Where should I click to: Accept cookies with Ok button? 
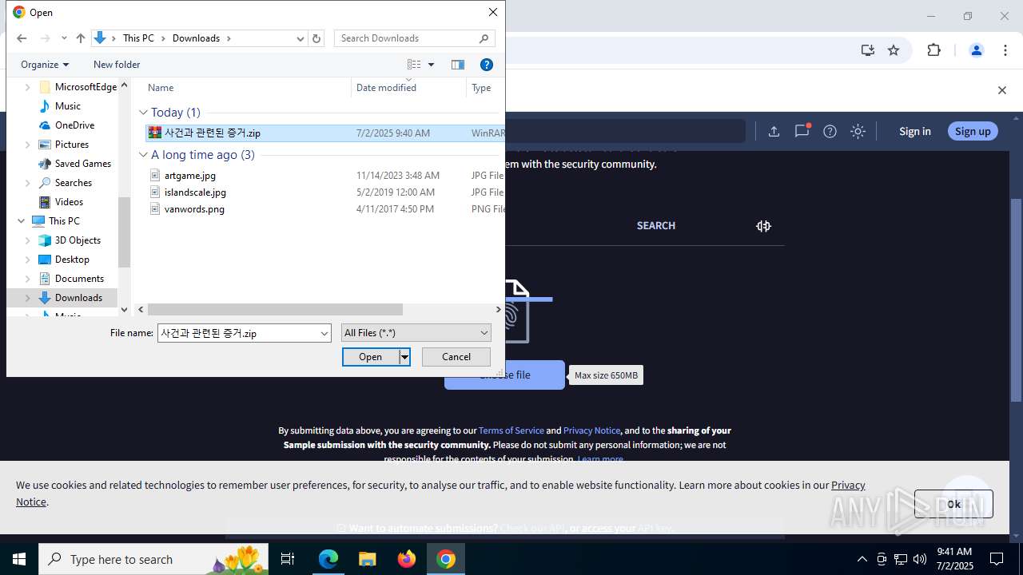[953, 504]
